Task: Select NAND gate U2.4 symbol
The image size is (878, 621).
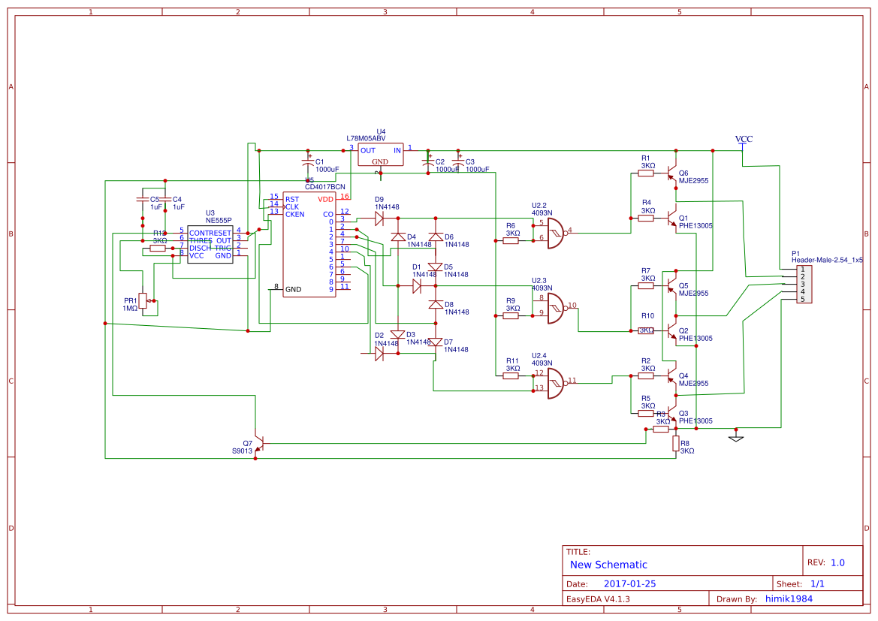Action: coord(556,384)
